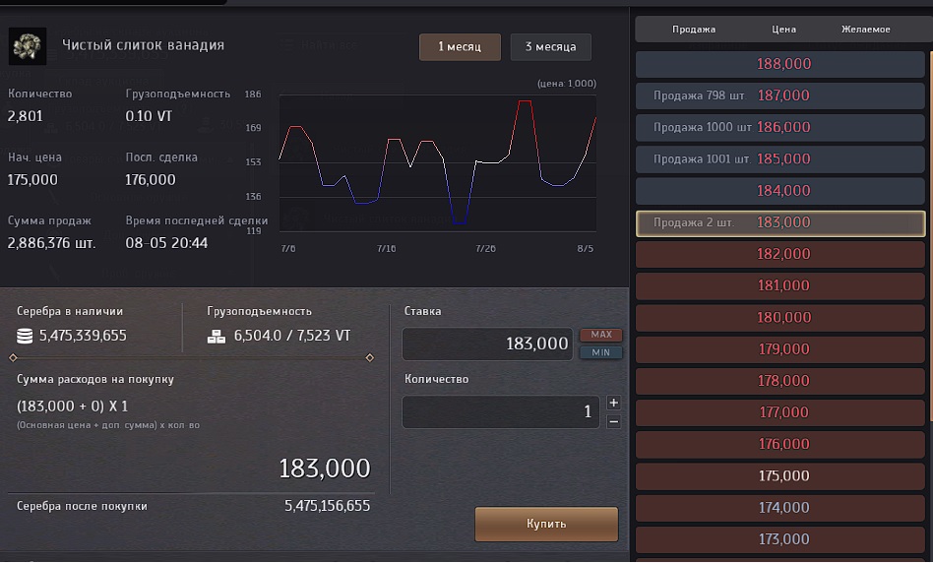Select the 185,000 row with 1001 шт.
Viewport: 933px width, 563px height.
click(x=781, y=158)
